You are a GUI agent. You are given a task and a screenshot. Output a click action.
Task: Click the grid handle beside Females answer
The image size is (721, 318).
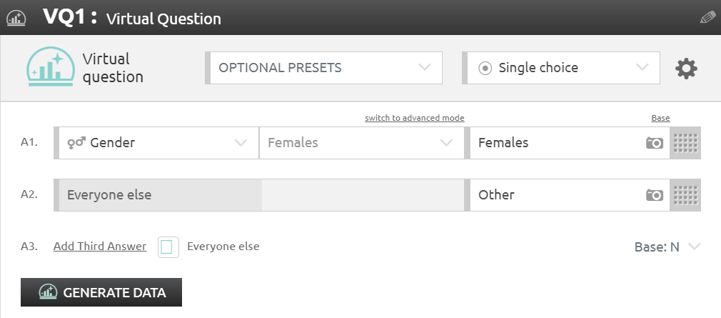pyautogui.click(x=685, y=143)
